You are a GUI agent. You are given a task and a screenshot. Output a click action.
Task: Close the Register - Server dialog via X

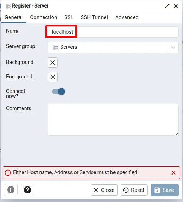pos(176,6)
